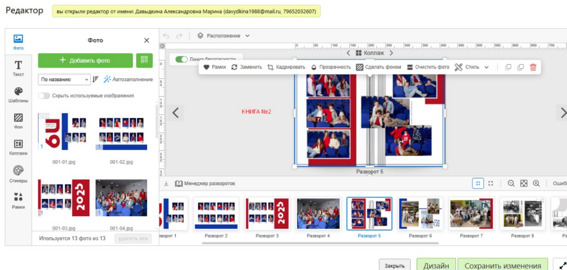Image resolution: width=567 pixels, height=270 pixels.
Task: Open the Шаблоны palette section
Action: click(x=18, y=95)
